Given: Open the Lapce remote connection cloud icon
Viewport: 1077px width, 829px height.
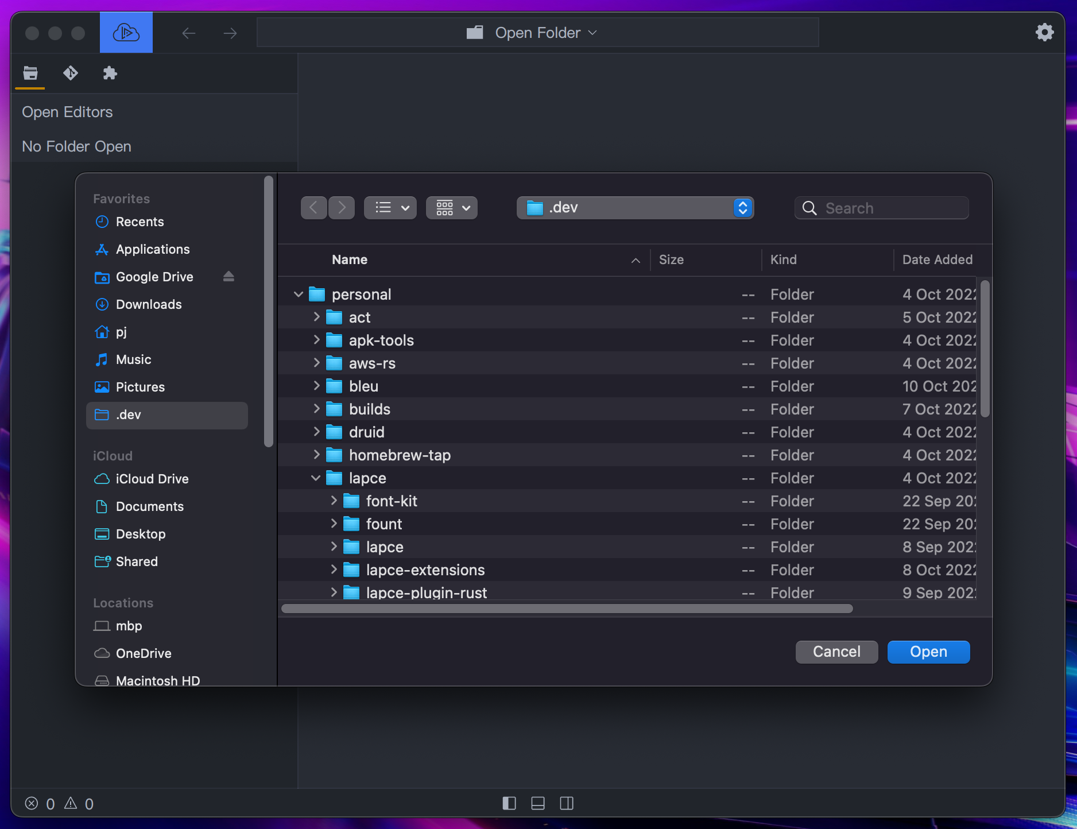Looking at the screenshot, I should (126, 33).
